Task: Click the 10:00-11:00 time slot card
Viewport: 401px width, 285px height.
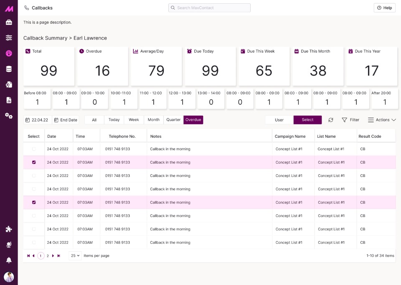Action: [x=124, y=99]
